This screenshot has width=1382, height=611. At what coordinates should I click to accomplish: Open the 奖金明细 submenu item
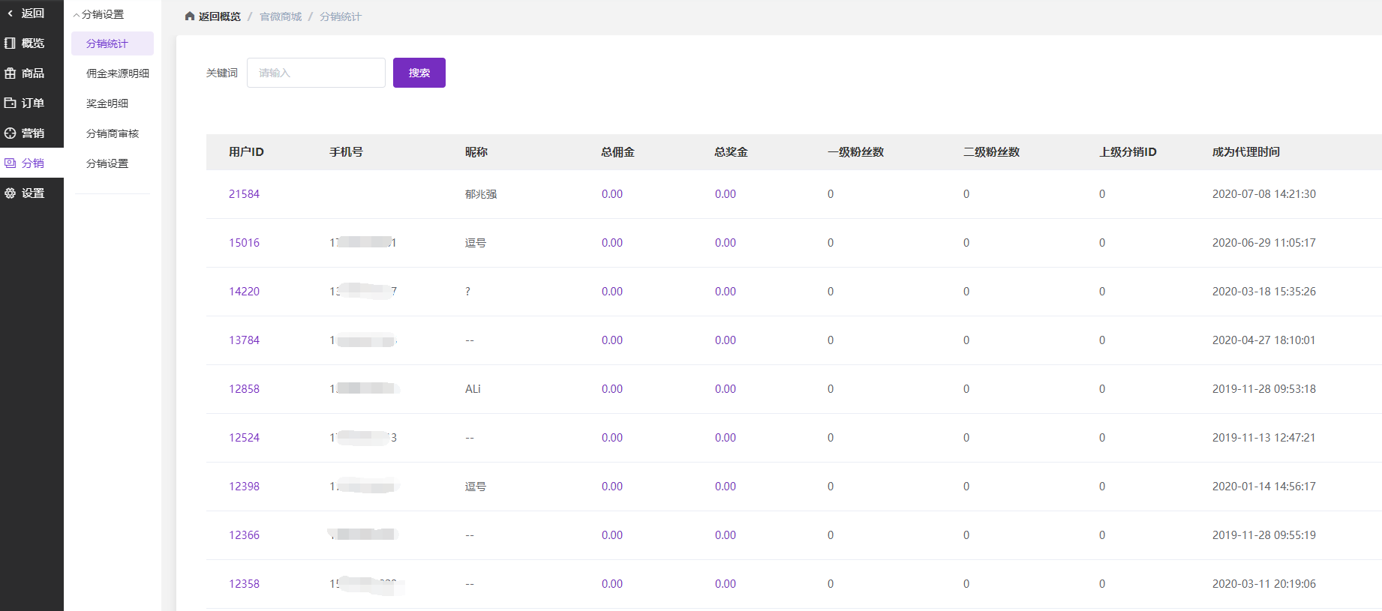107,103
